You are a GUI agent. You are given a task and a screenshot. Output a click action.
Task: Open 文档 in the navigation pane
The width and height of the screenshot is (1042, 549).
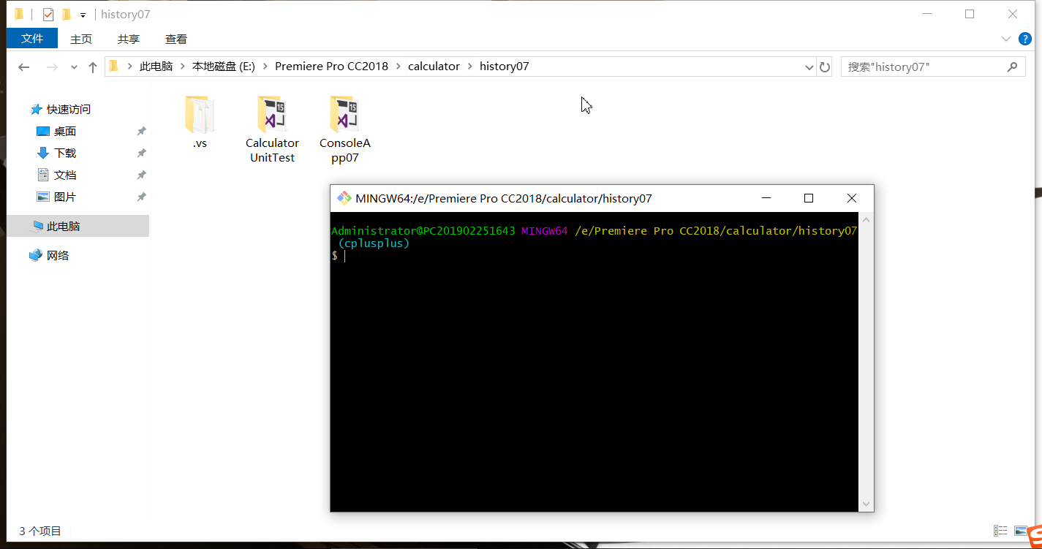pos(65,175)
